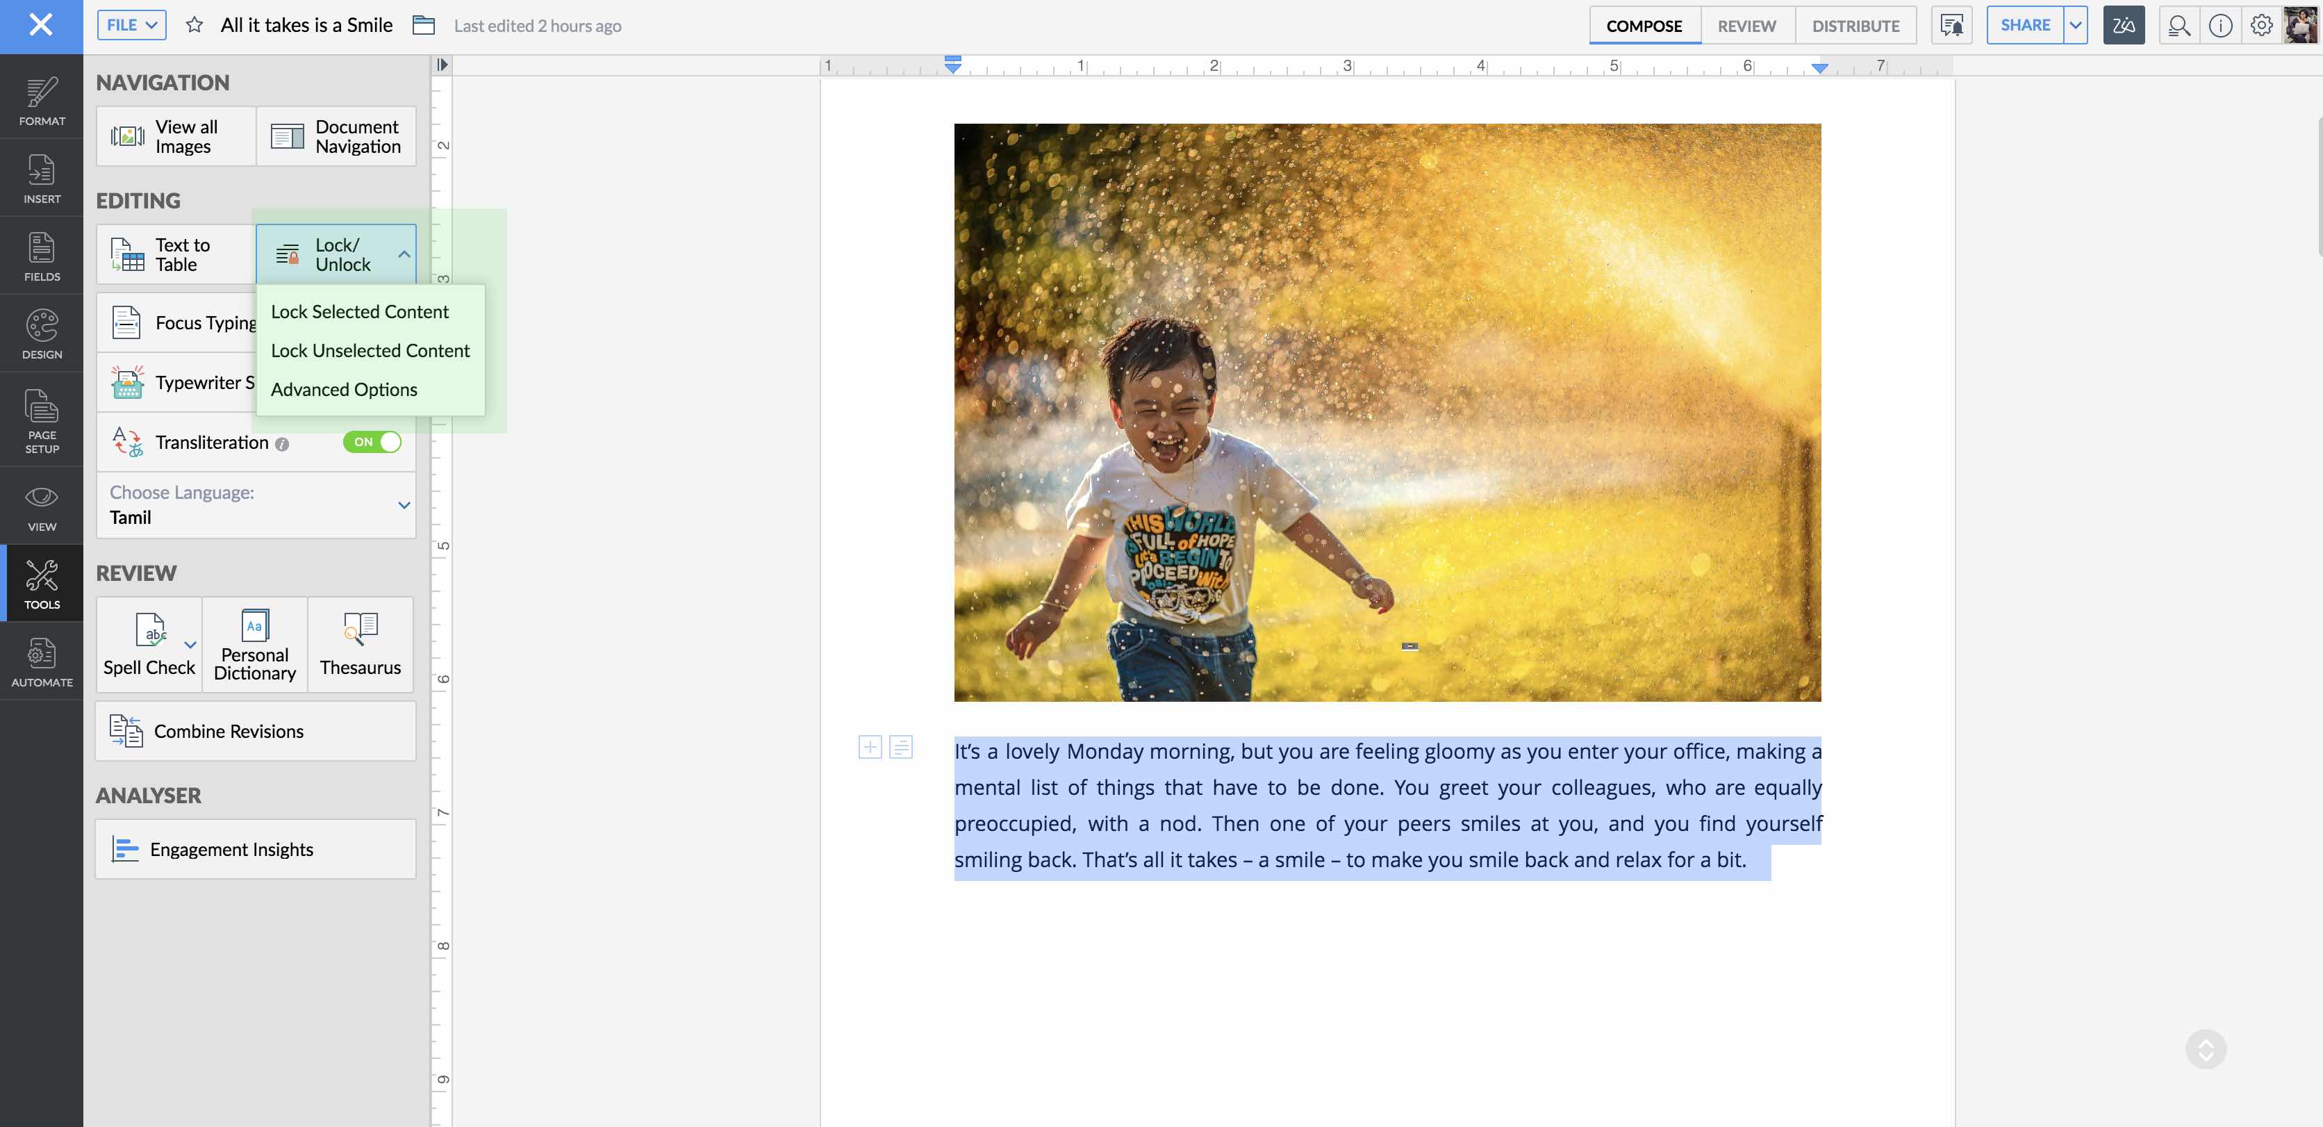Open the Format sidebar panel
2323x1127 pixels.
(x=42, y=99)
